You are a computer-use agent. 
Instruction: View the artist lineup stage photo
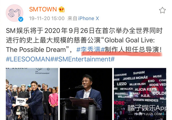(x=140, y=94)
